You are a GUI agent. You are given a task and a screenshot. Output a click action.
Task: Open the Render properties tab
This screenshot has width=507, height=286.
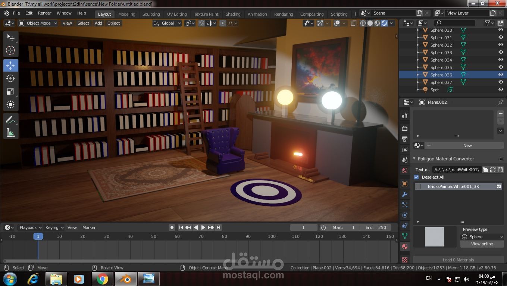click(x=405, y=128)
